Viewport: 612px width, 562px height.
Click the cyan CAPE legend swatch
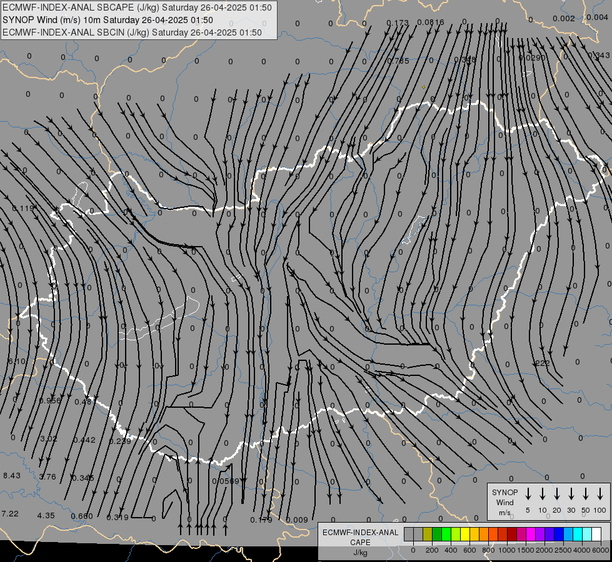pos(578,535)
